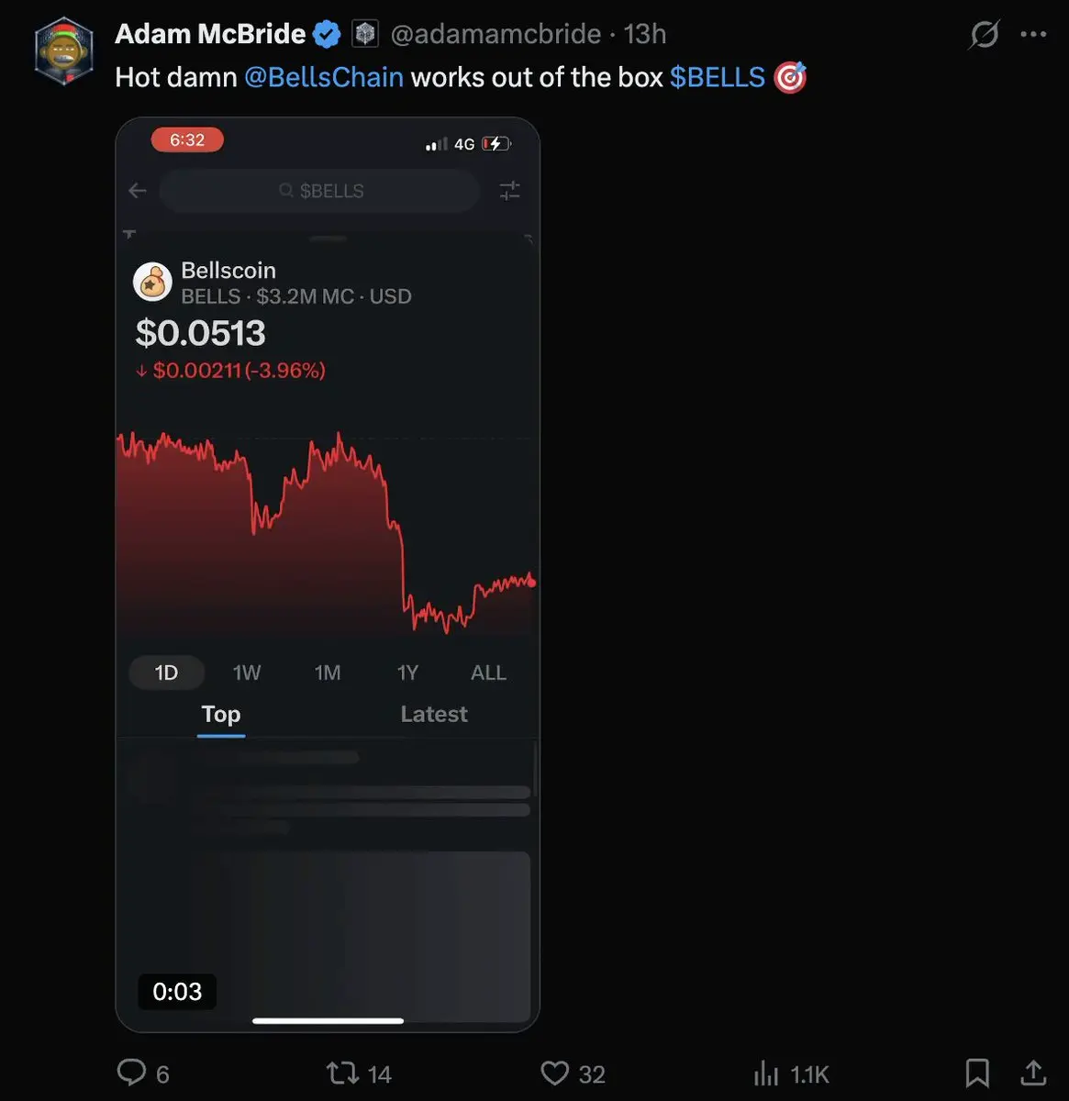
Task: Bookmark this post
Action: click(x=977, y=1072)
